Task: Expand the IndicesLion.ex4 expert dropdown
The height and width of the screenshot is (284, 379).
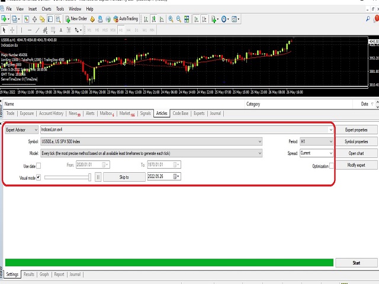Action: tap(330, 130)
